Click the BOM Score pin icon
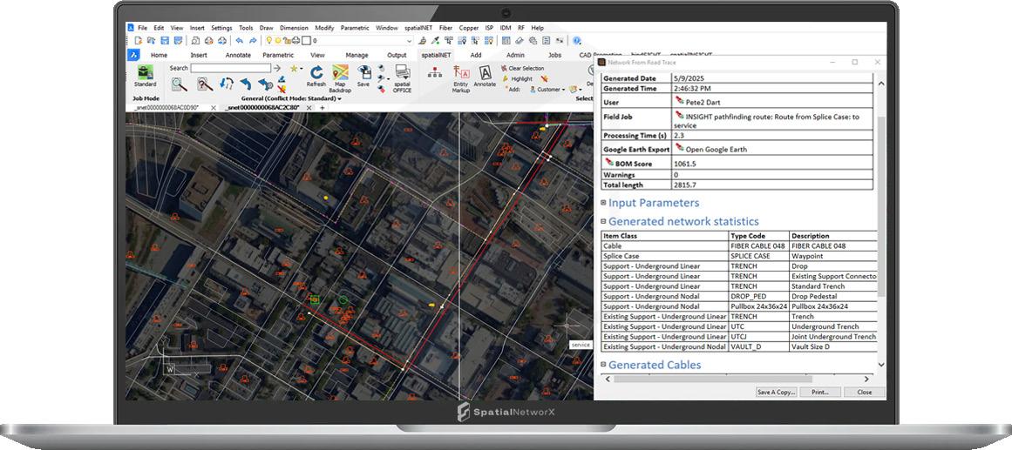The width and height of the screenshot is (1012, 450). pos(610,164)
